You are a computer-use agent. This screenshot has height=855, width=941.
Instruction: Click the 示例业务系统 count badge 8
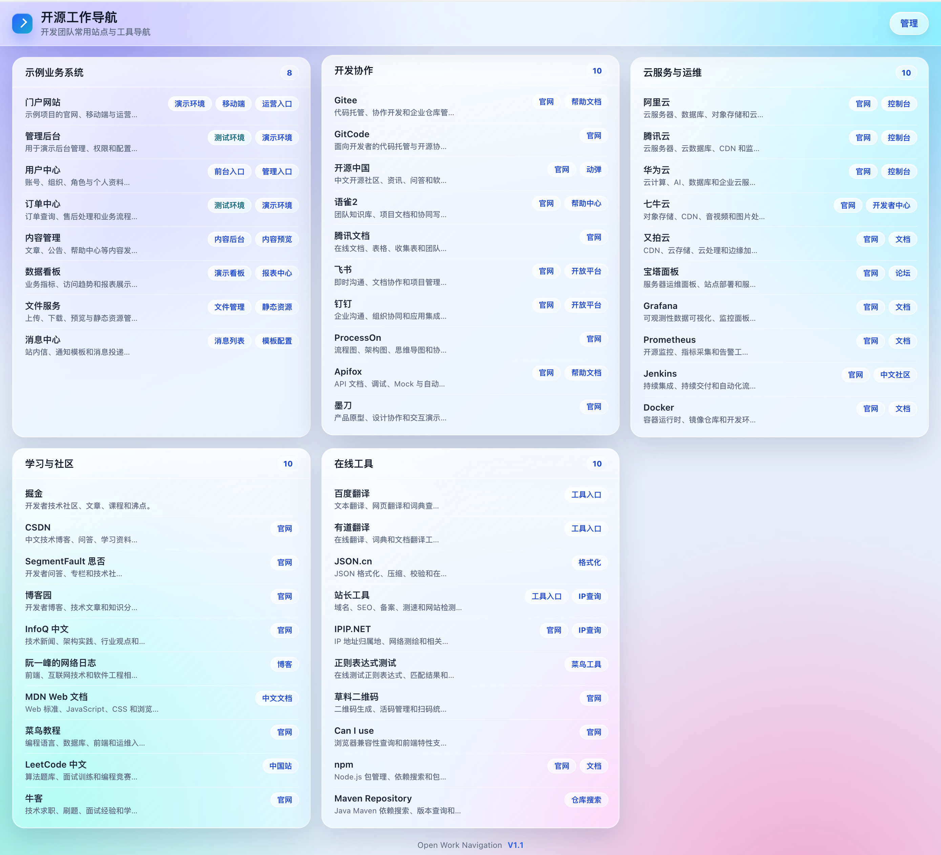click(289, 73)
